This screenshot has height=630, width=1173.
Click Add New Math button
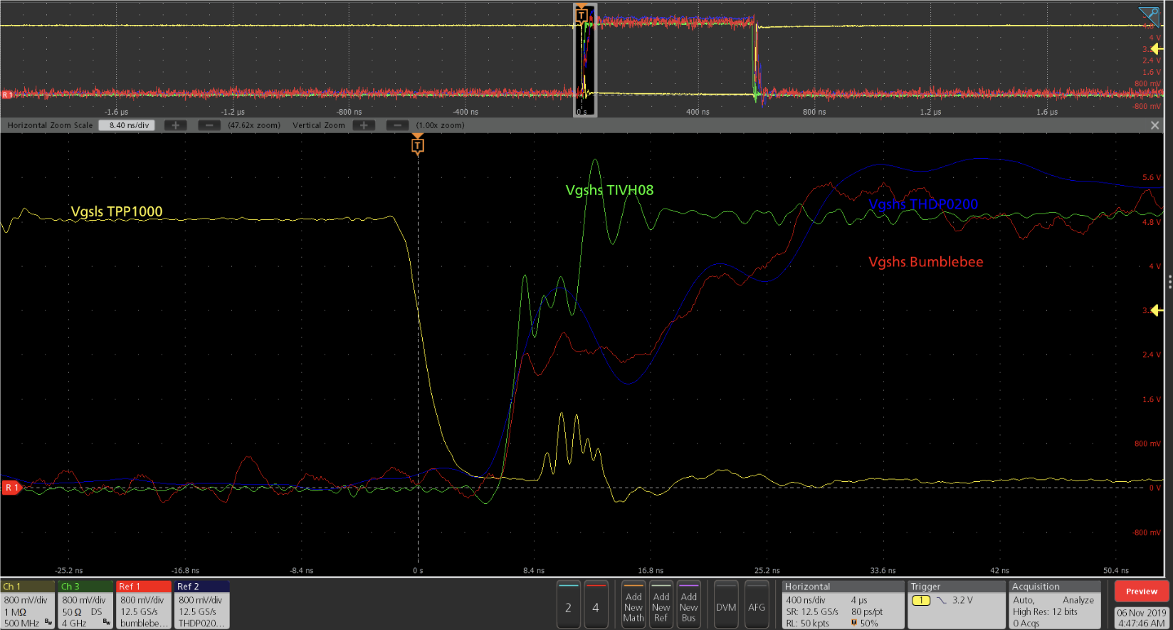click(x=633, y=605)
